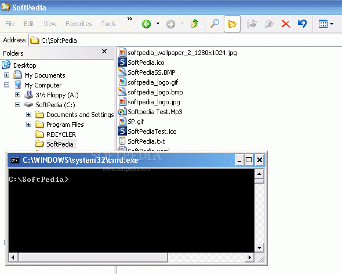Viewport: 342px width, 274px height.
Task: Click the green Back arrow button
Action: (x=146, y=24)
